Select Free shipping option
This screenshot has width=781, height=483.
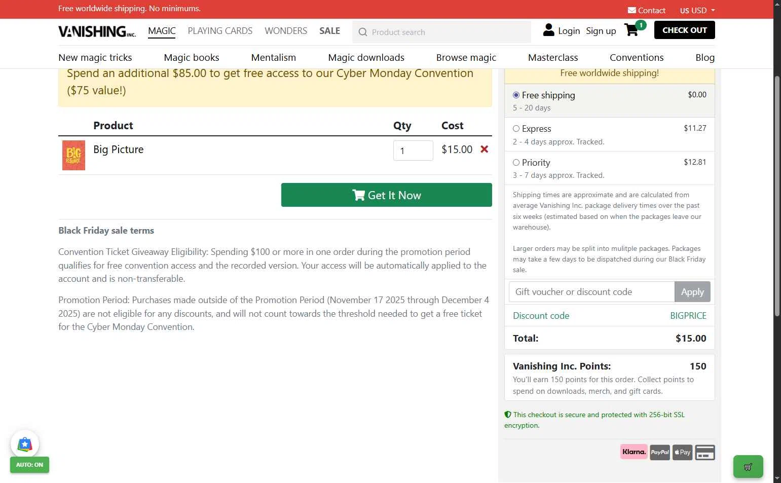click(x=516, y=95)
